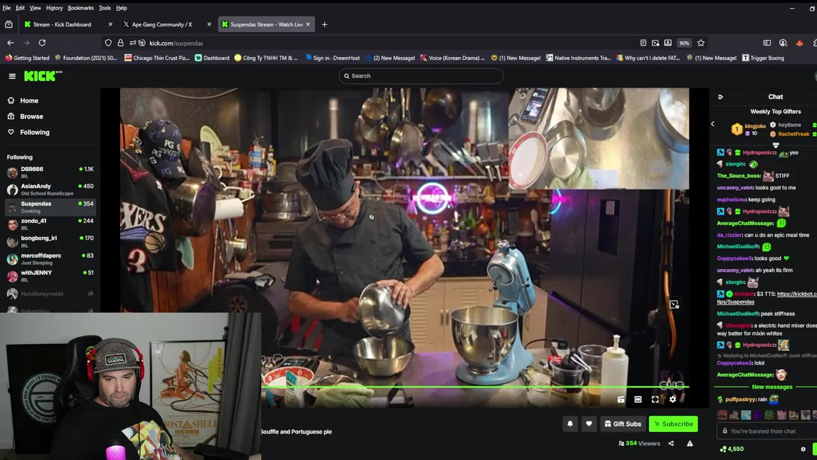Click the notification bell button
The width and height of the screenshot is (817, 460).
coord(570,424)
